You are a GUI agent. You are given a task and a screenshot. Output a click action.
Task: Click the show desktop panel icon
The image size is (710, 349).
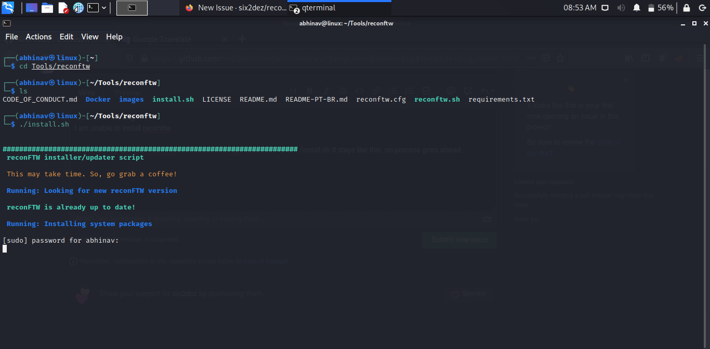click(32, 8)
